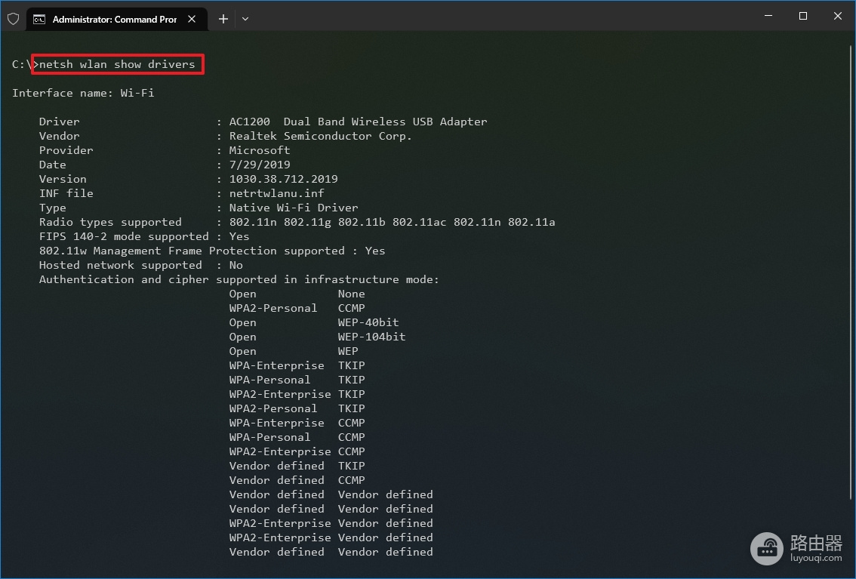Screen dimensions: 856x579
Task: Minimize the terminal window
Action: [768, 16]
